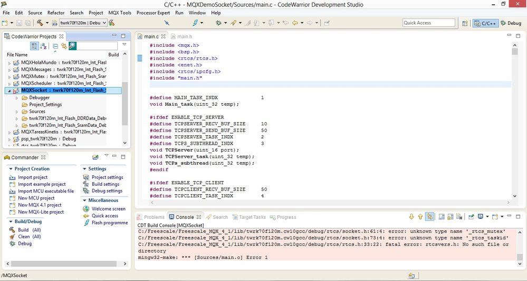The height and width of the screenshot is (281, 527).
Task: Click the Build hammer icon in toolbar
Action: (x=40, y=23)
